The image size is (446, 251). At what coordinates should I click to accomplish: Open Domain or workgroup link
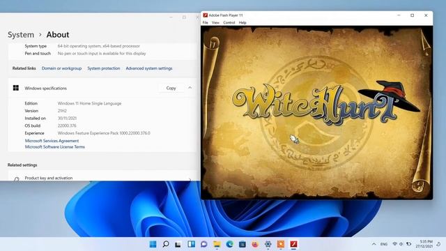coord(61,68)
